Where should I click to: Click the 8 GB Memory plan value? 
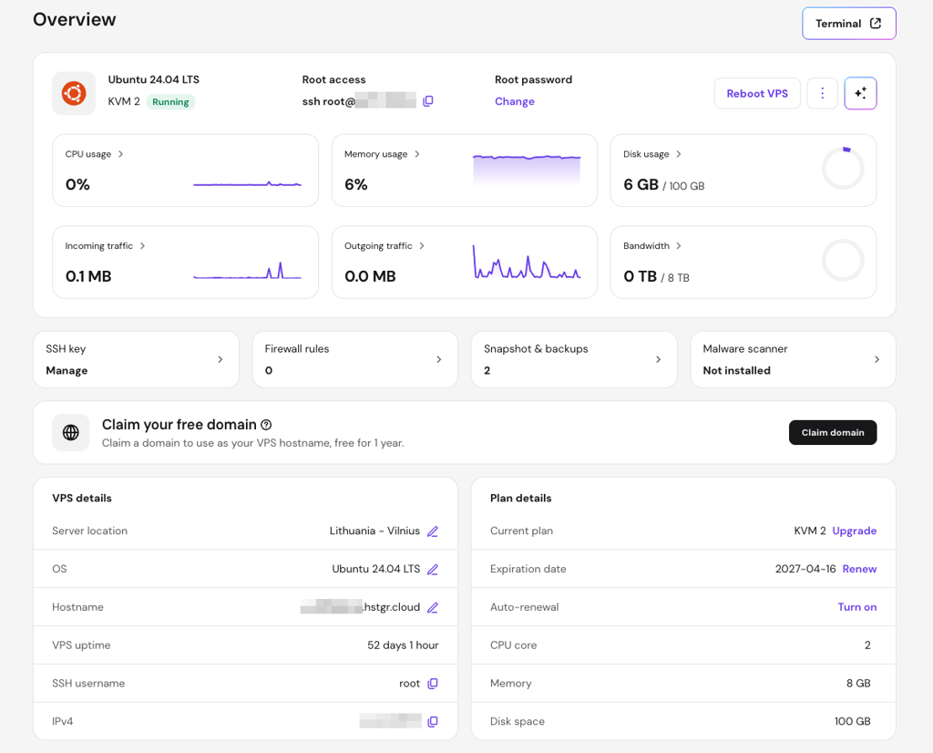pos(858,684)
